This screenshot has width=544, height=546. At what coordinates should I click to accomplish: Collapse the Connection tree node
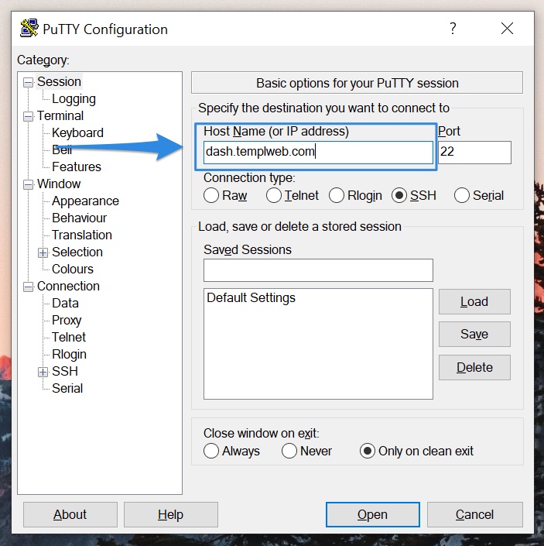[28, 287]
